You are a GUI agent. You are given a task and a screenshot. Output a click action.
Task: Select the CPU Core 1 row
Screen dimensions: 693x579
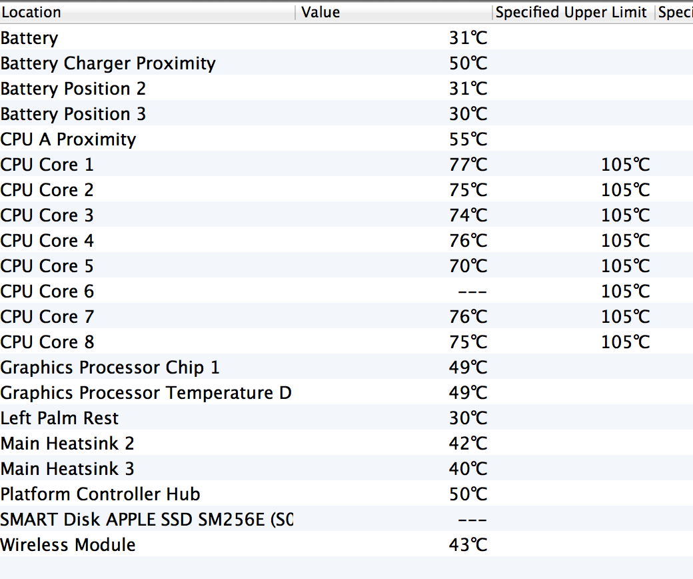coord(346,164)
